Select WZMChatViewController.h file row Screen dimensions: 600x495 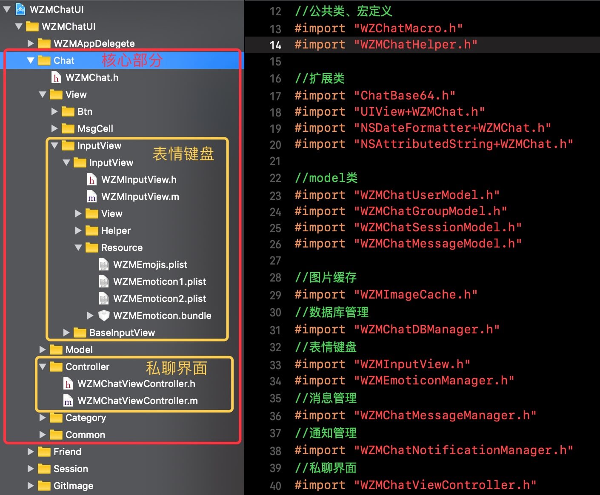point(122,384)
